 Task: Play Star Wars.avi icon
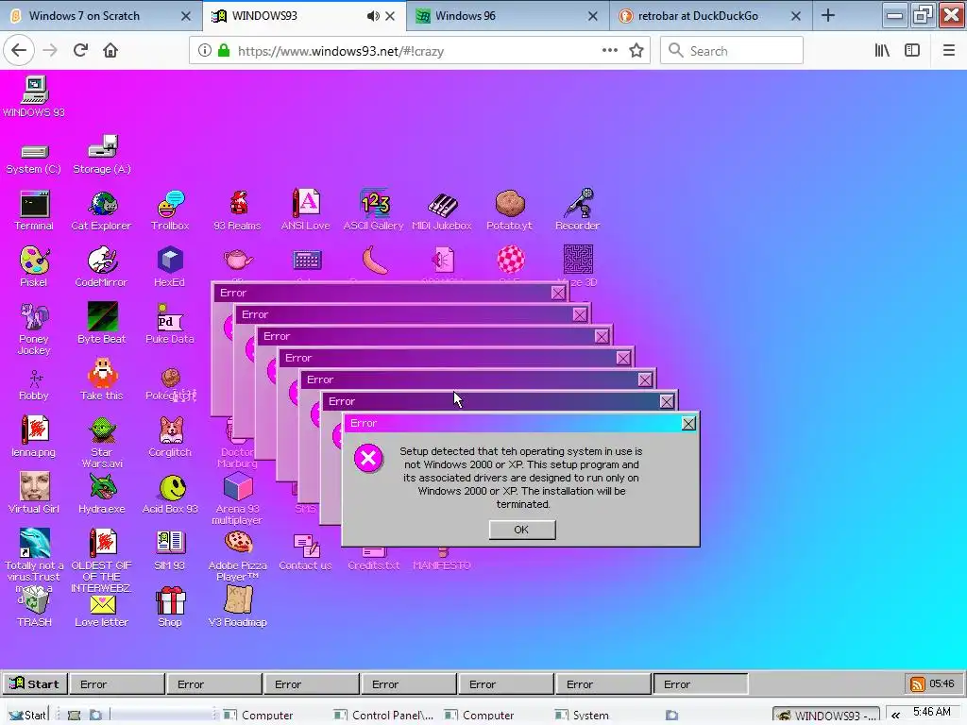[x=102, y=442]
